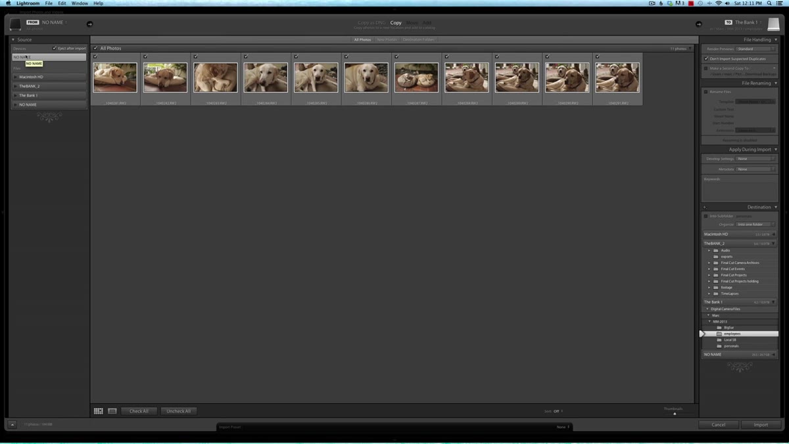Open the Metadata preset dropdown
This screenshot has width=789, height=444.
pyautogui.click(x=755, y=169)
